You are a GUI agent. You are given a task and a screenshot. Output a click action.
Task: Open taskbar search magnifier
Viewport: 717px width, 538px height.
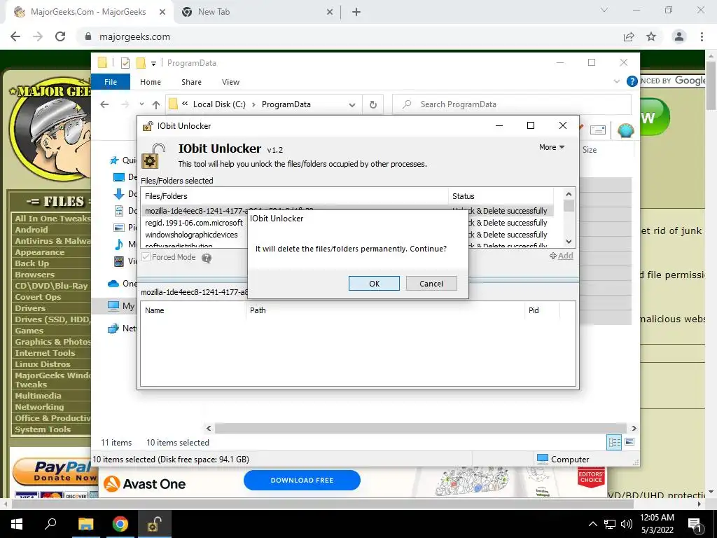[x=50, y=524]
